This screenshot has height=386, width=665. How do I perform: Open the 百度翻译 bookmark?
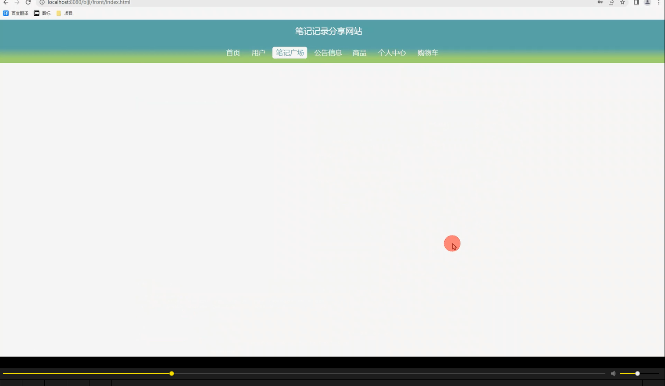pyautogui.click(x=16, y=13)
